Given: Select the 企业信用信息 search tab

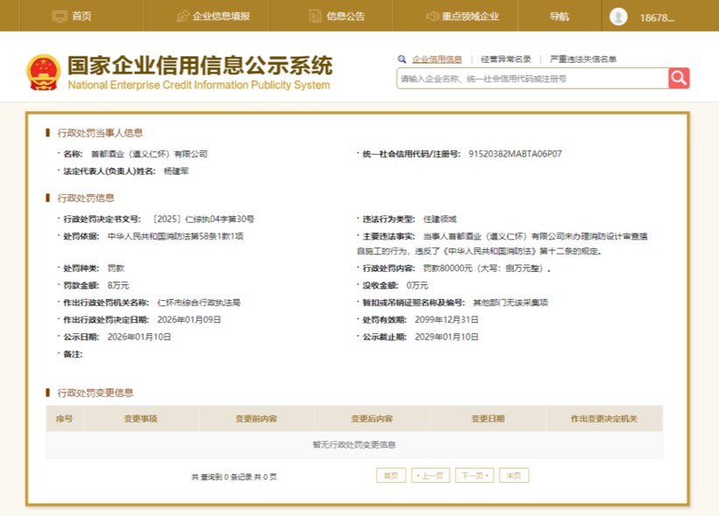Looking at the screenshot, I should tap(437, 59).
